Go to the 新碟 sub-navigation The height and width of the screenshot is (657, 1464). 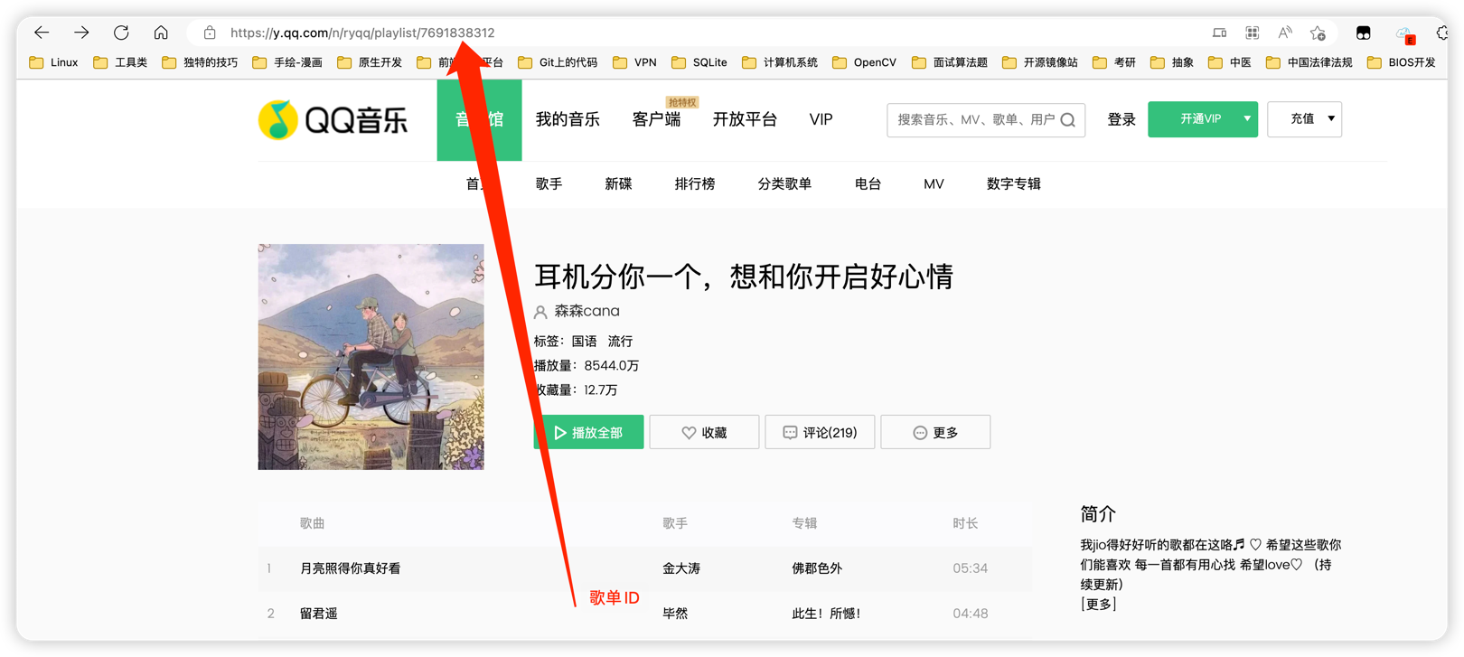(618, 184)
